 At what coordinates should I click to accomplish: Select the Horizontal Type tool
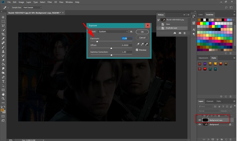(3, 82)
